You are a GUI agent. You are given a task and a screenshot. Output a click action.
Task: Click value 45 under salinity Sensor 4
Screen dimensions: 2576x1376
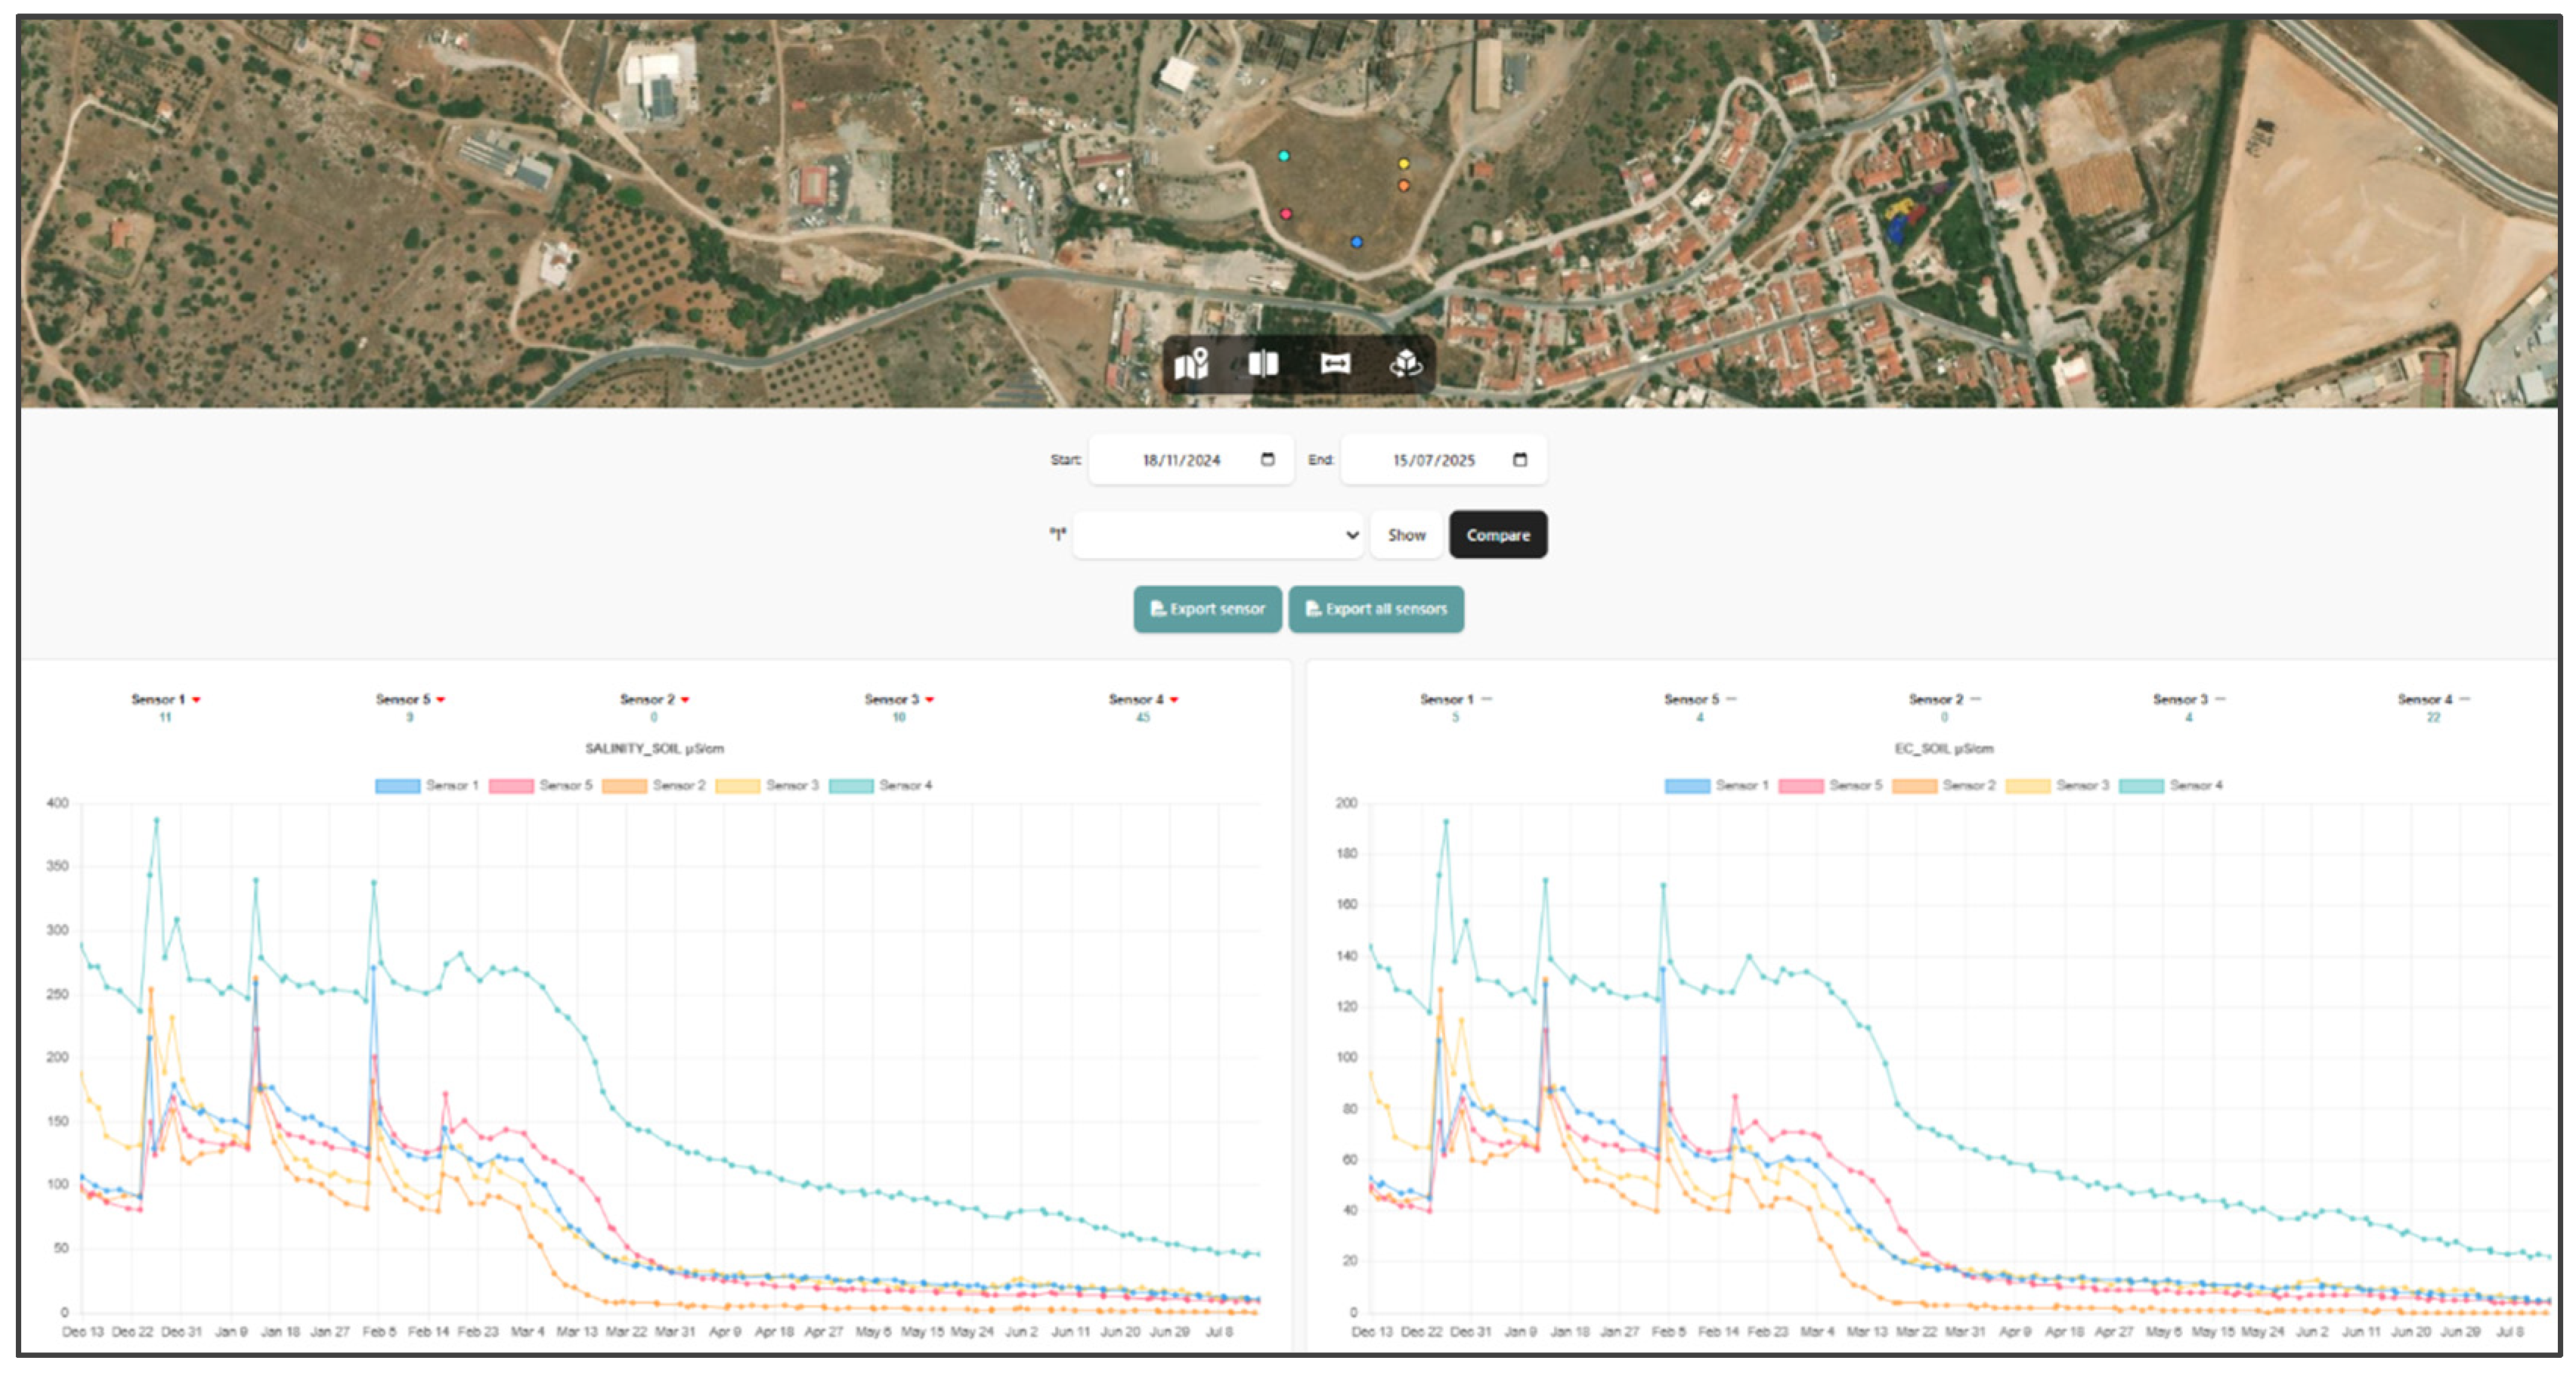[1142, 718]
